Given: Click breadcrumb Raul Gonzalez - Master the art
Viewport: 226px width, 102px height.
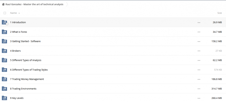Looking at the screenshot, I should [34, 4].
